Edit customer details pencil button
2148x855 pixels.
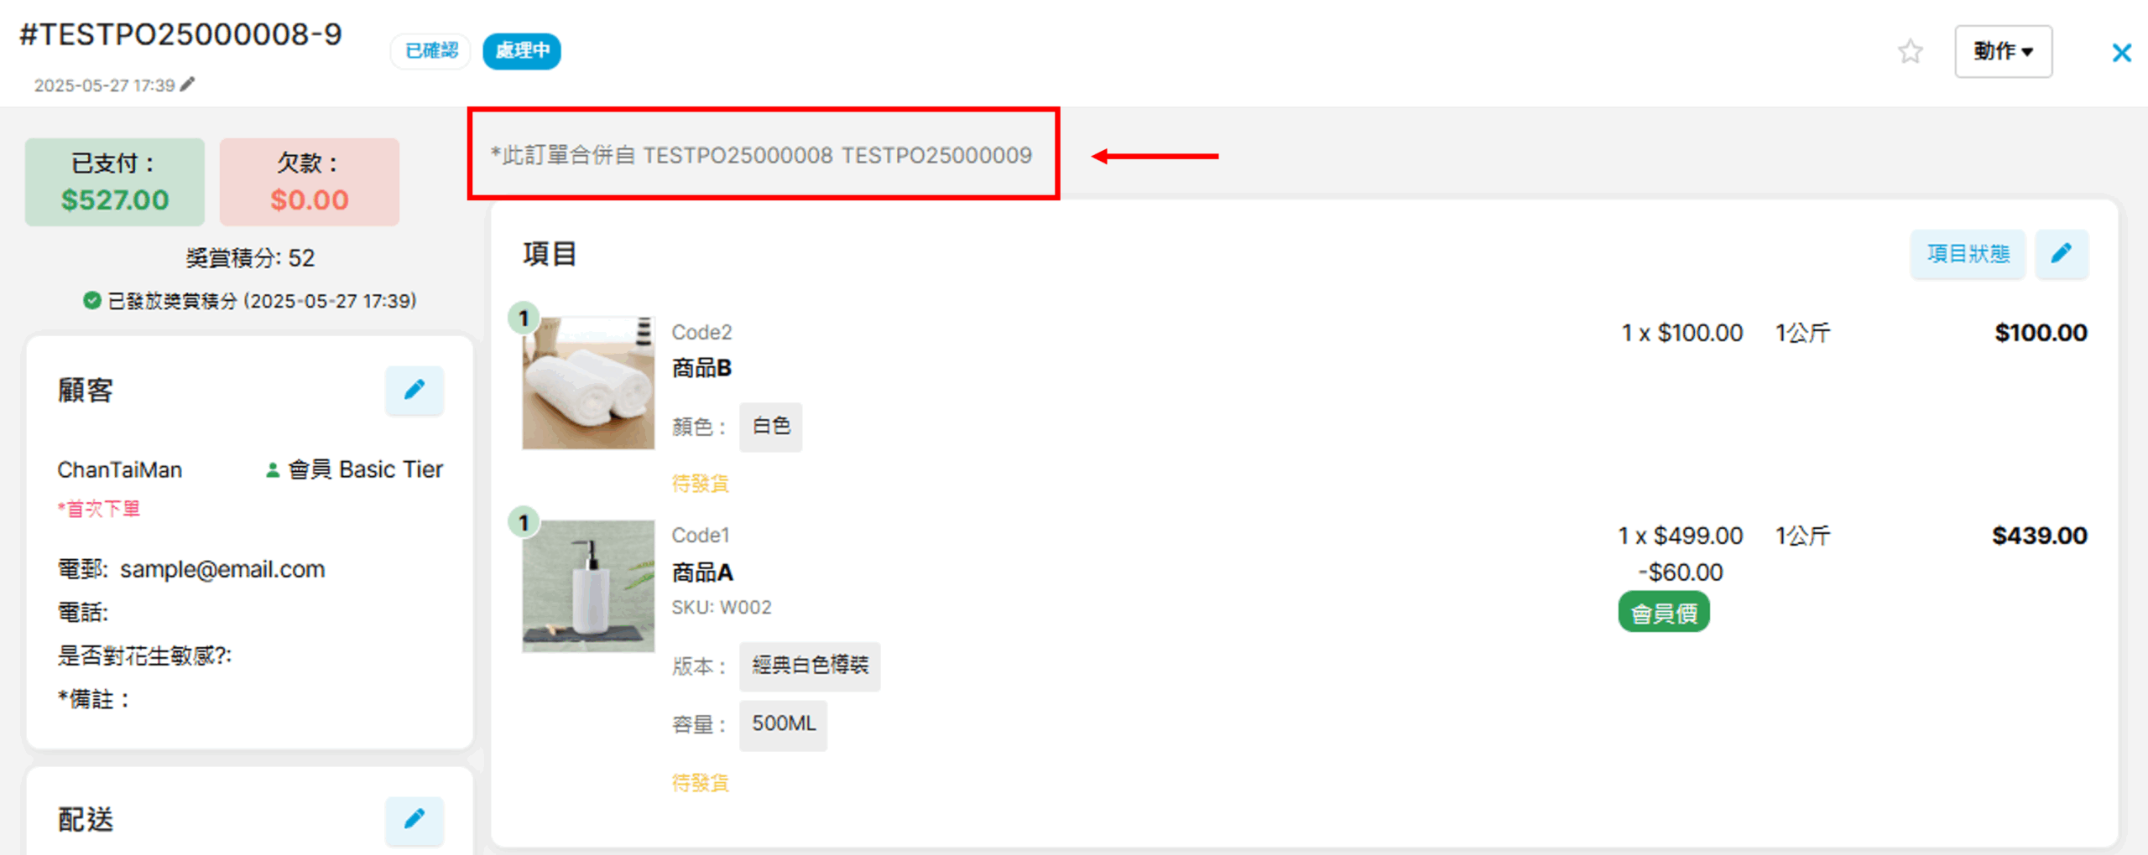pyautogui.click(x=414, y=390)
